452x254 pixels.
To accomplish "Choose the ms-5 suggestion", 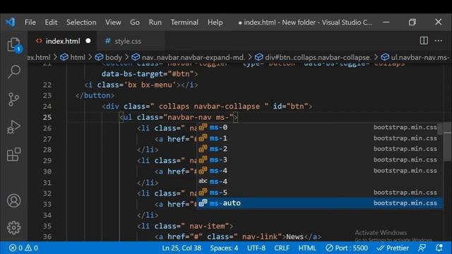I will (319, 193).
